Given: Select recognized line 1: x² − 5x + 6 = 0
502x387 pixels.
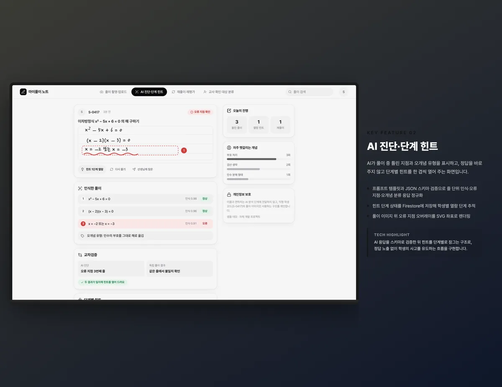Looking at the screenshot, I should click(145, 199).
